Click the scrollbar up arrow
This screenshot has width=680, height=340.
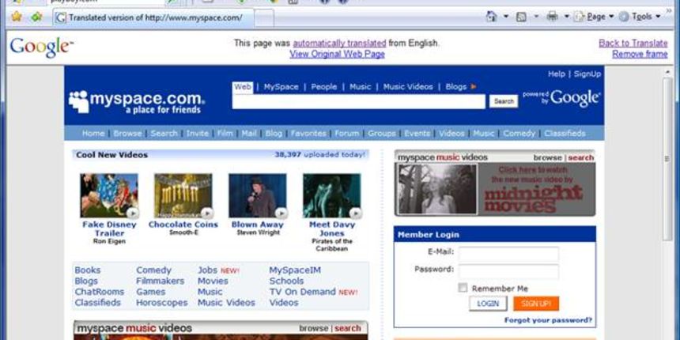(x=667, y=72)
